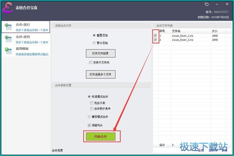Viewport: 234px width, 156px height.
Task: Click the 套用模板 template icon
Action: pos(8,51)
